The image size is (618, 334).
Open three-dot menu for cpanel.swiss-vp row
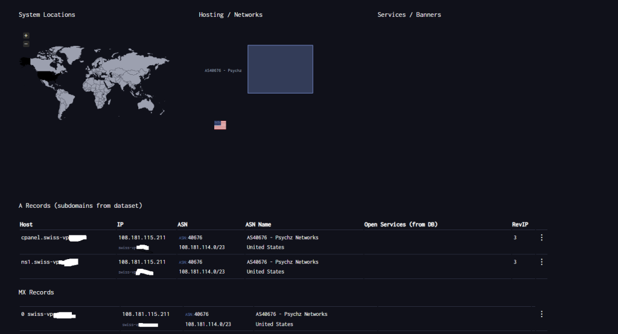(541, 237)
